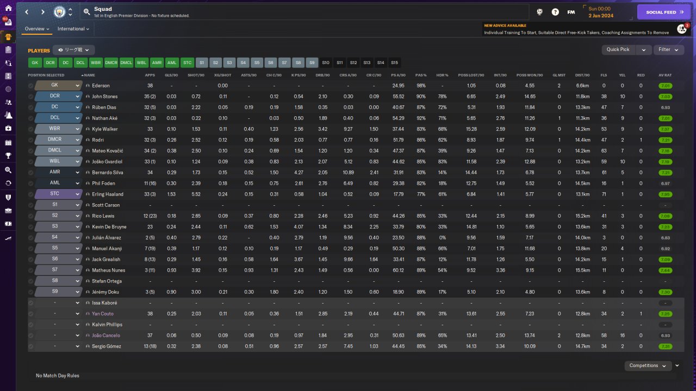Select the S15 substitute chip
The image size is (696, 391).
tap(395, 62)
